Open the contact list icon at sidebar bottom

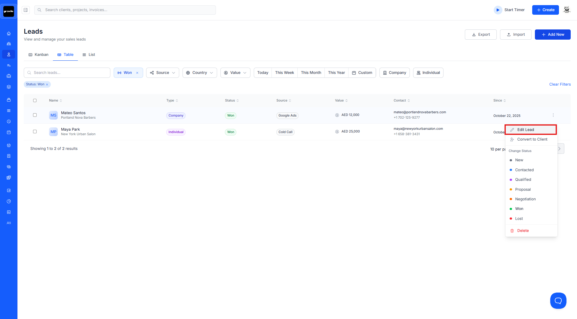(x=9, y=223)
